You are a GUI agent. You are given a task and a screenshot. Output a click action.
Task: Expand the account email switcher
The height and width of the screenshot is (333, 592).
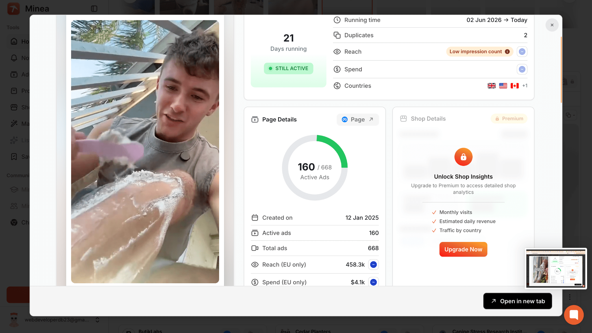pos(97,320)
